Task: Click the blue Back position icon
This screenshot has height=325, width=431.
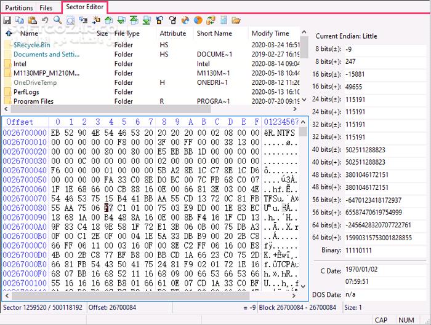Action: 159,20
